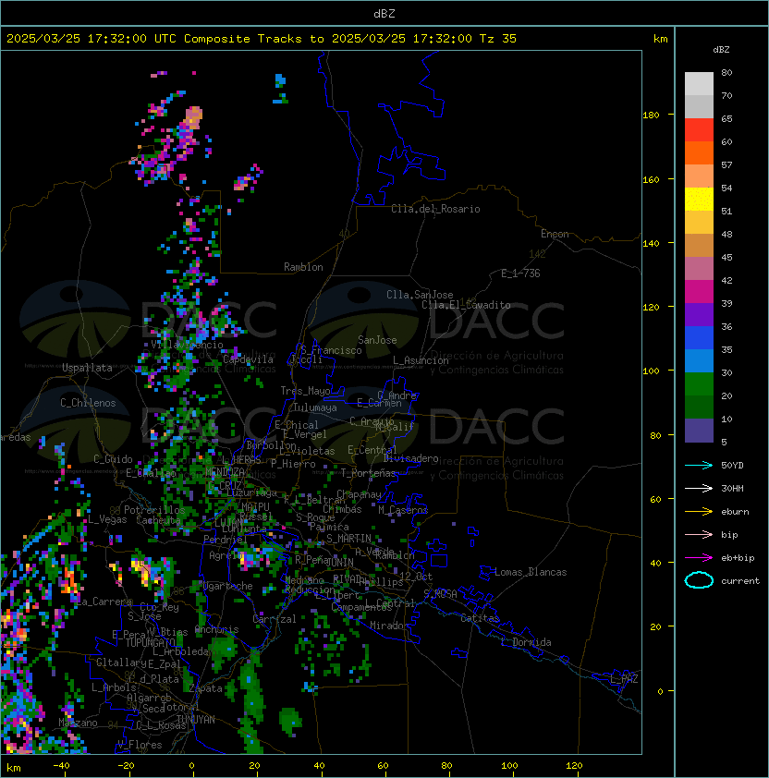The image size is (769, 778).
Task: Click the 'L_Asuncion' map label
Action: click(421, 360)
